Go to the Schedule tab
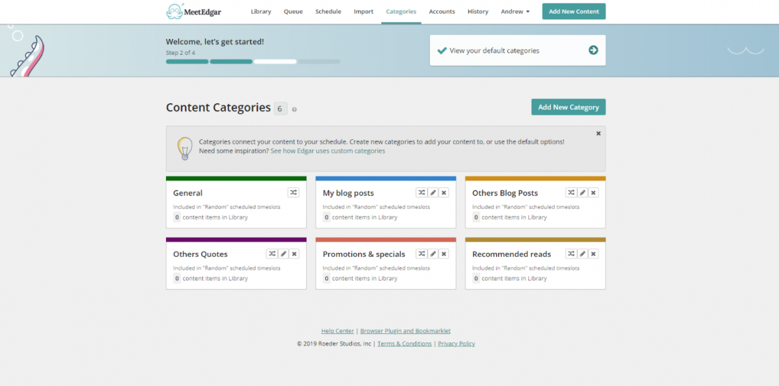 pos(328,12)
